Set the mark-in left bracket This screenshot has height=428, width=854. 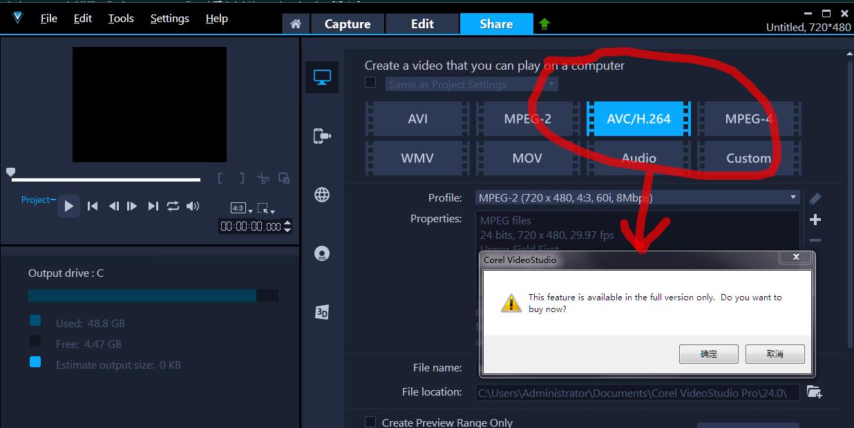point(220,178)
